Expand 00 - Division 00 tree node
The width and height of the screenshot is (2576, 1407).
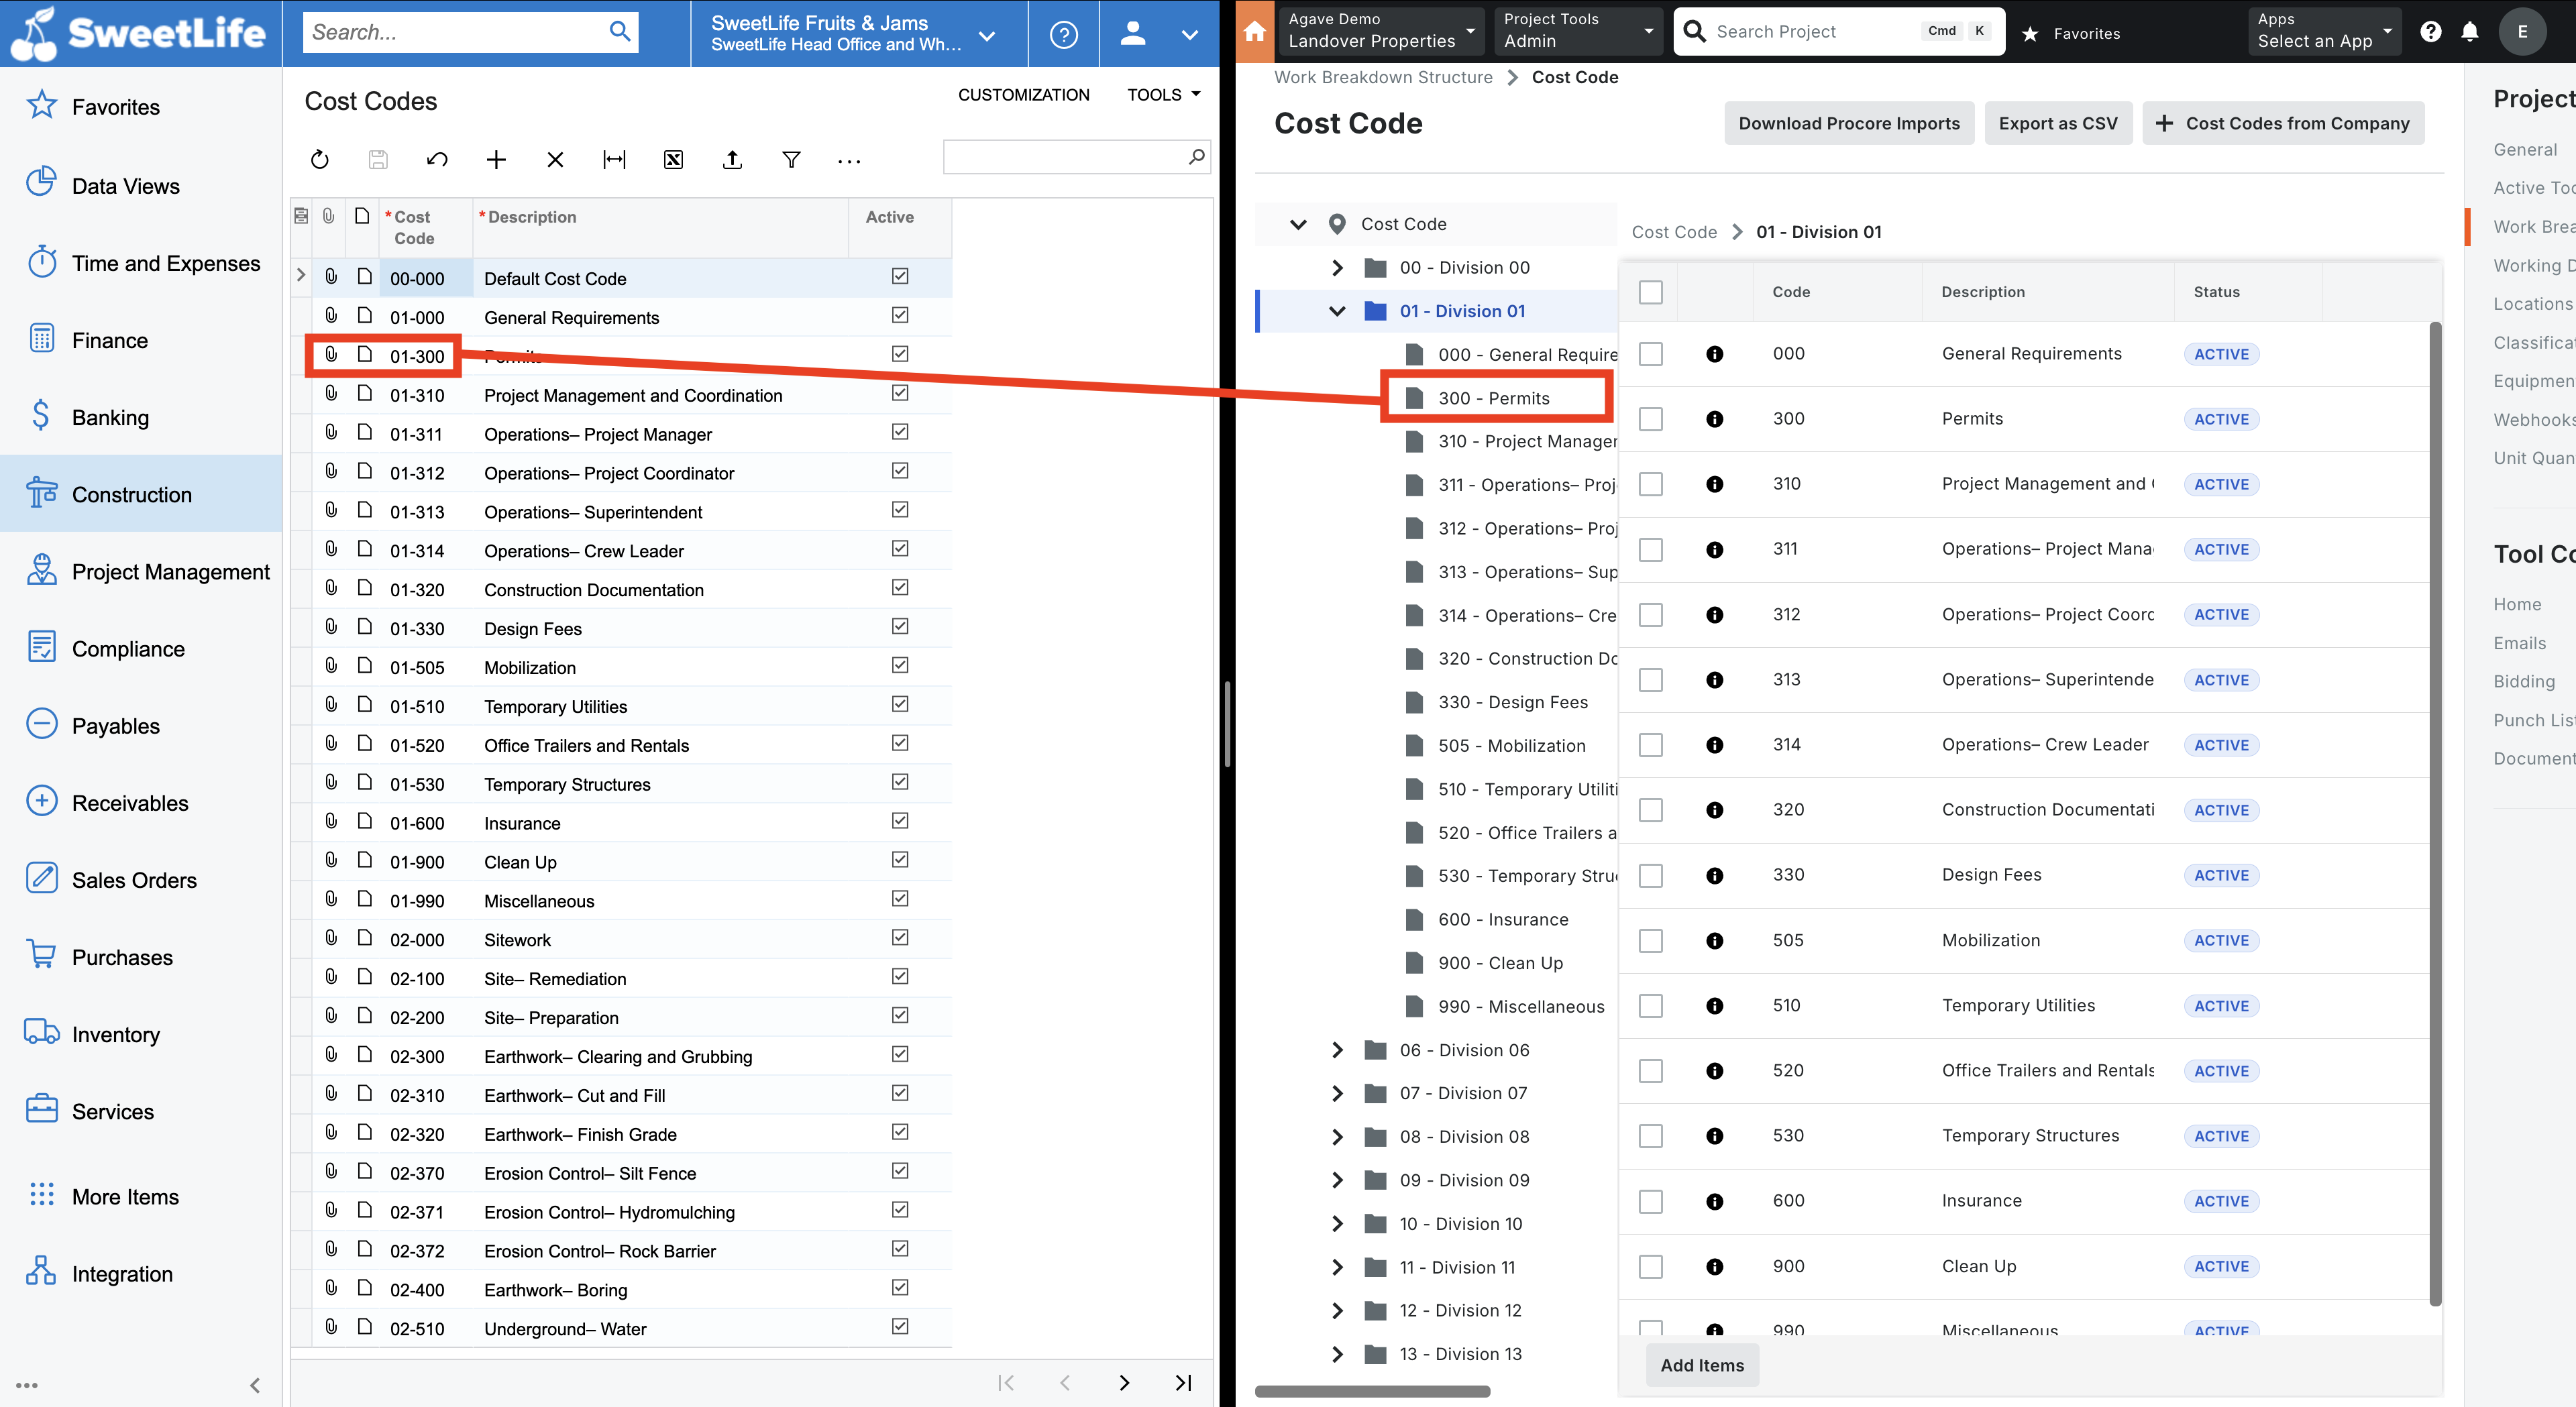tap(1336, 267)
